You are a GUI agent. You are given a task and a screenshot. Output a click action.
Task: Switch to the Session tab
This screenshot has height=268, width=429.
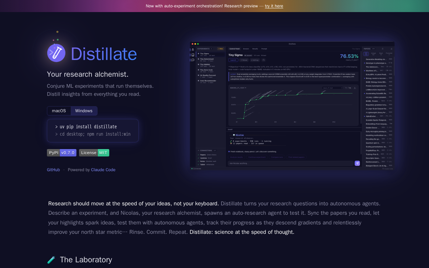point(246,49)
